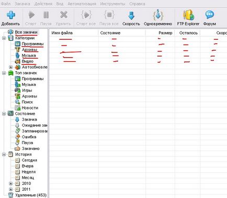The image size is (227, 198).
Task: Filter by Ошибка state
Action: coord(29,137)
